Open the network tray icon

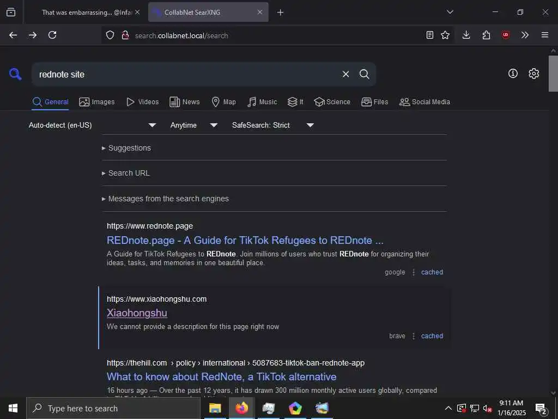[x=475, y=408]
